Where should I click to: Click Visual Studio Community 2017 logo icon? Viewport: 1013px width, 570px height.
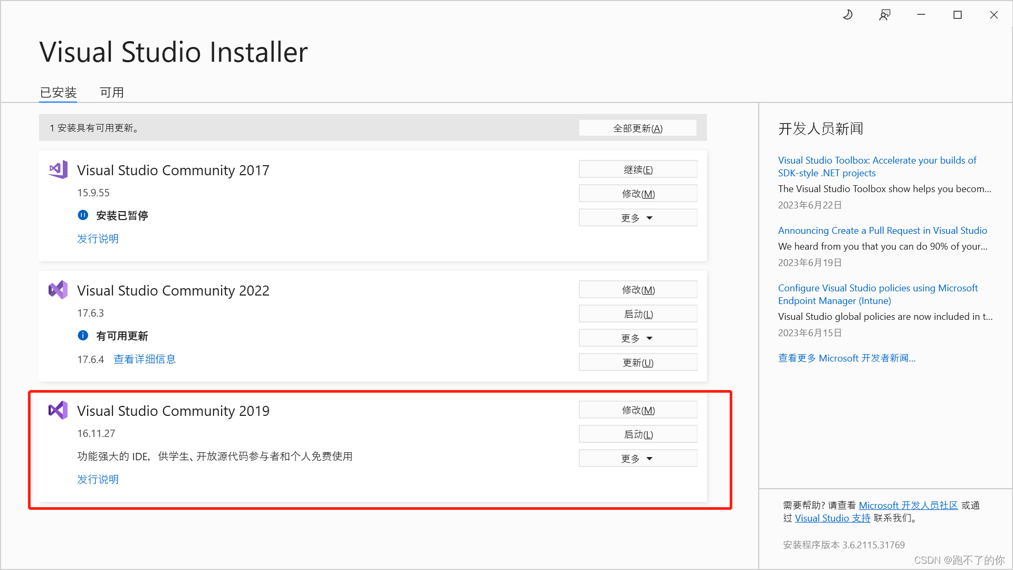pyautogui.click(x=58, y=169)
